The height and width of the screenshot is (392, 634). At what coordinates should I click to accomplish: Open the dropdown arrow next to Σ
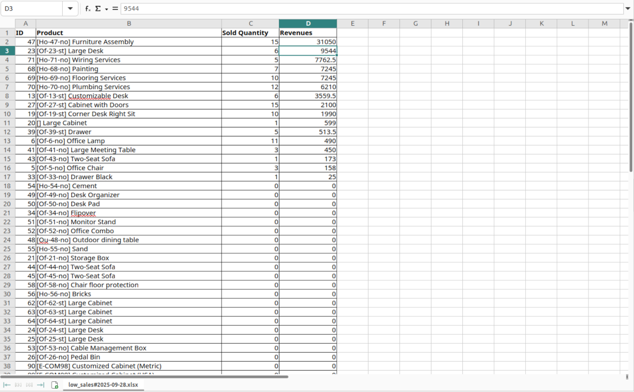click(x=106, y=9)
